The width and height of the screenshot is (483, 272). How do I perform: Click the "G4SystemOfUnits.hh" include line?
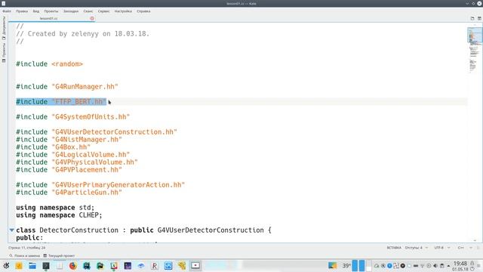click(73, 117)
